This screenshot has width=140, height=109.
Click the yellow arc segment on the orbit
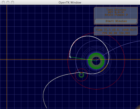(x=104, y=68)
